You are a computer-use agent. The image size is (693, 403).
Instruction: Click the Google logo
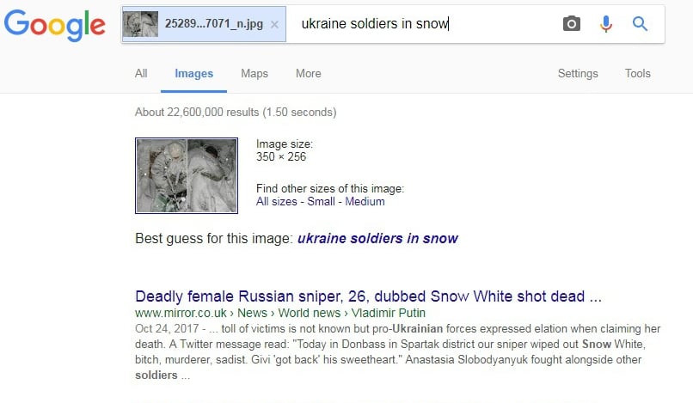[55, 26]
